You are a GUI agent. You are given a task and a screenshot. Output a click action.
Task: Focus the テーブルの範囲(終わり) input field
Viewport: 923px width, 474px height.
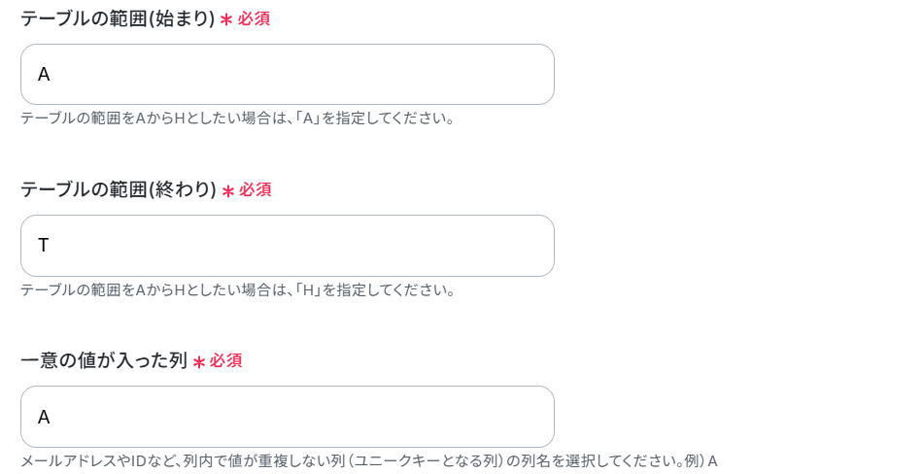pyautogui.click(x=288, y=246)
